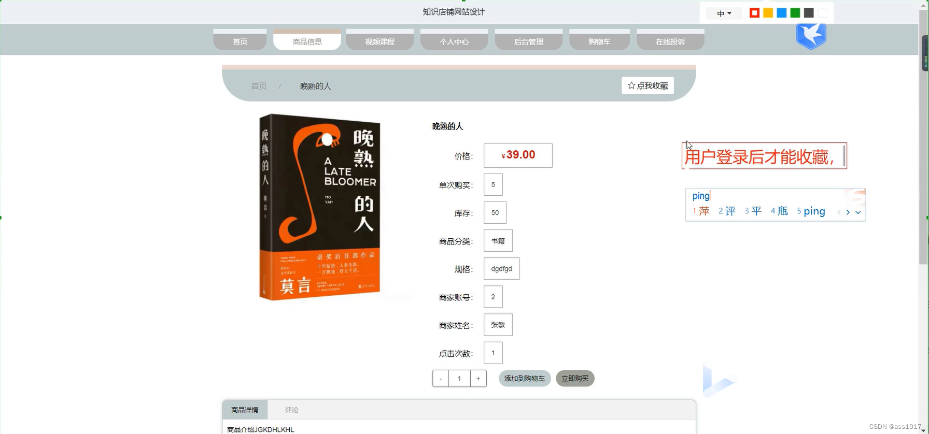This screenshot has height=434, width=929.
Task: Click the ¥39.00 price value
Action: 518,155
